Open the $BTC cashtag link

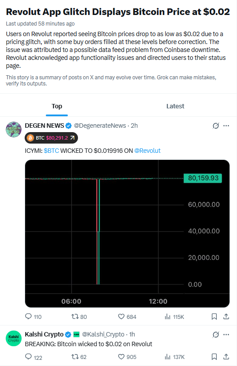tap(52, 151)
